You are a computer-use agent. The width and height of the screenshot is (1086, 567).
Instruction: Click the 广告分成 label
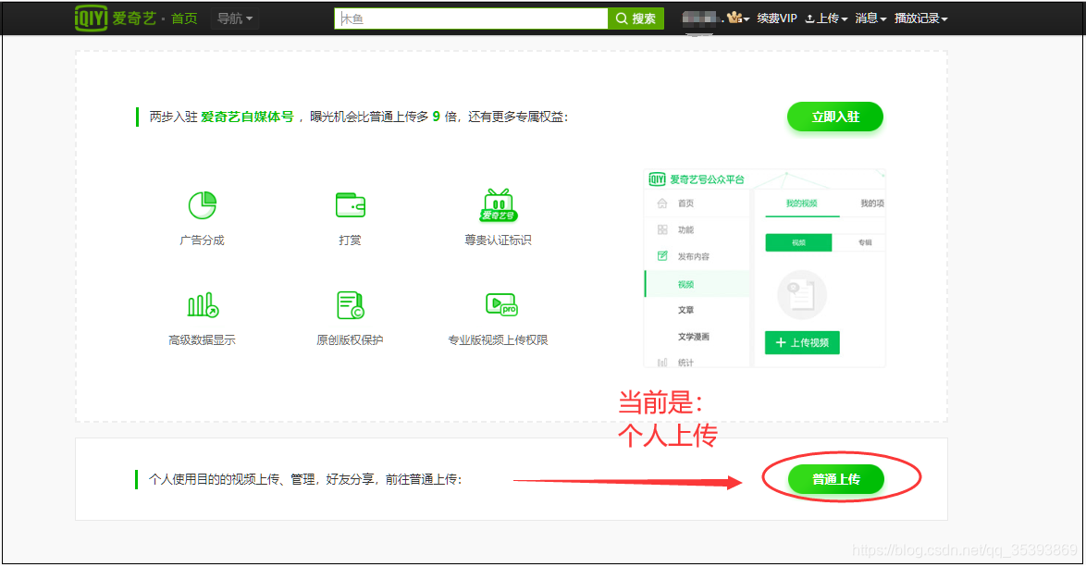(x=203, y=240)
